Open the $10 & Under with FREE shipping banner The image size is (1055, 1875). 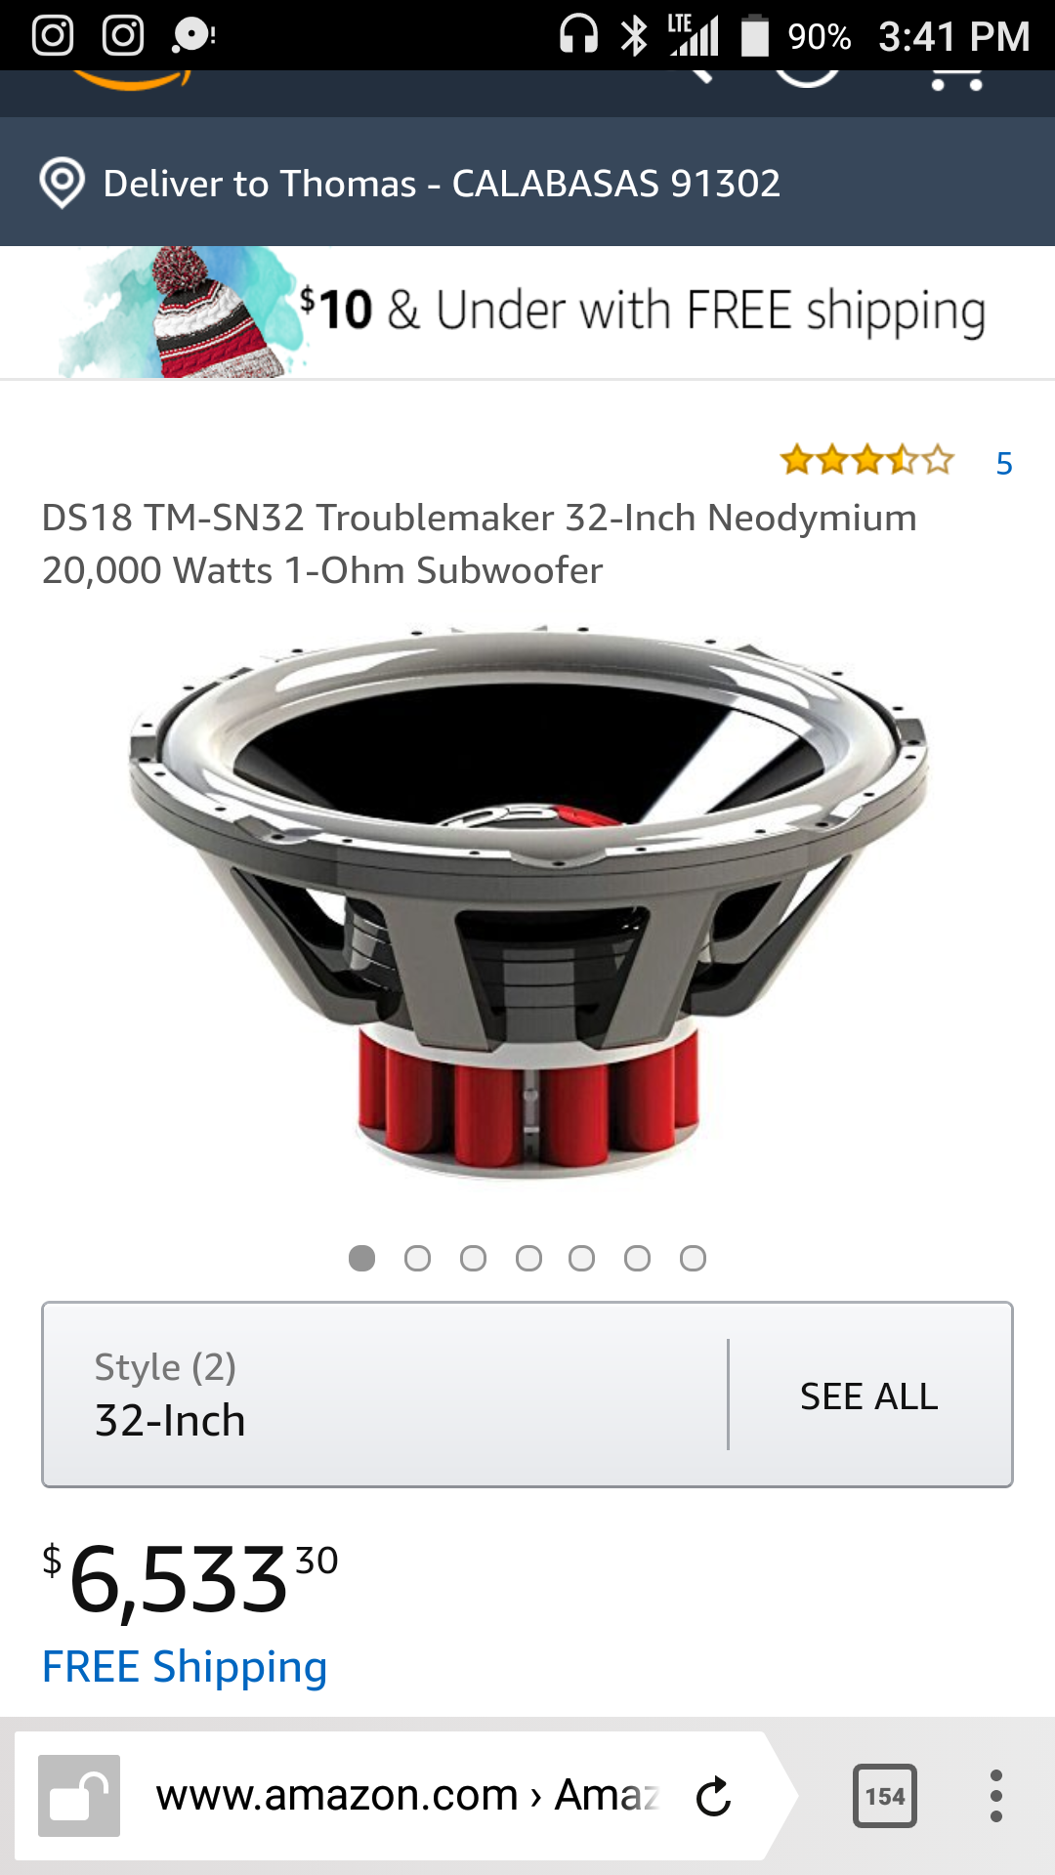click(527, 312)
